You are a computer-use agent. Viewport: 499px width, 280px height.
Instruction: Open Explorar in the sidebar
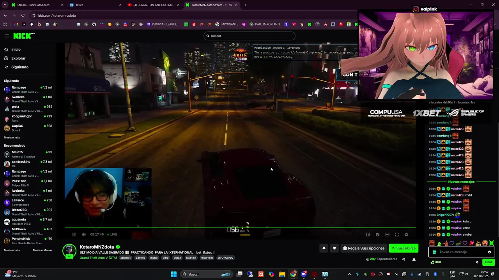click(18, 58)
